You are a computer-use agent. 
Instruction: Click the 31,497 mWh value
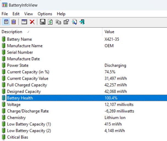pyautogui.click(x=116, y=78)
